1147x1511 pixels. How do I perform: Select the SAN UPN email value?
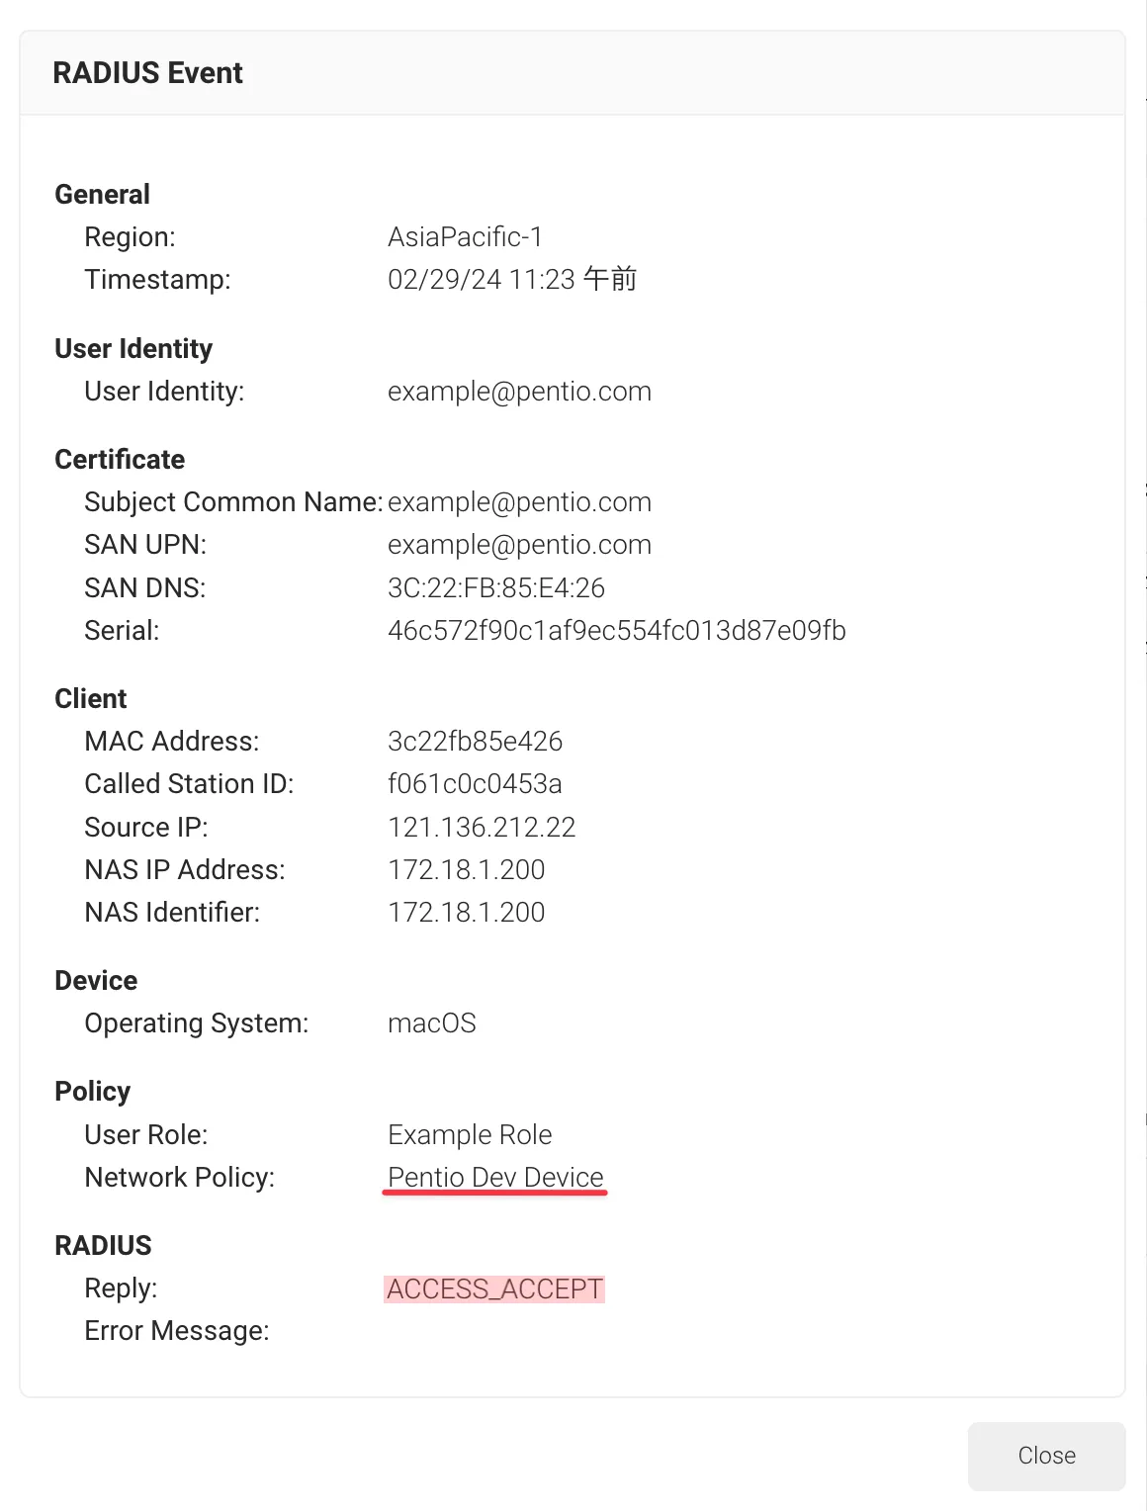519,545
